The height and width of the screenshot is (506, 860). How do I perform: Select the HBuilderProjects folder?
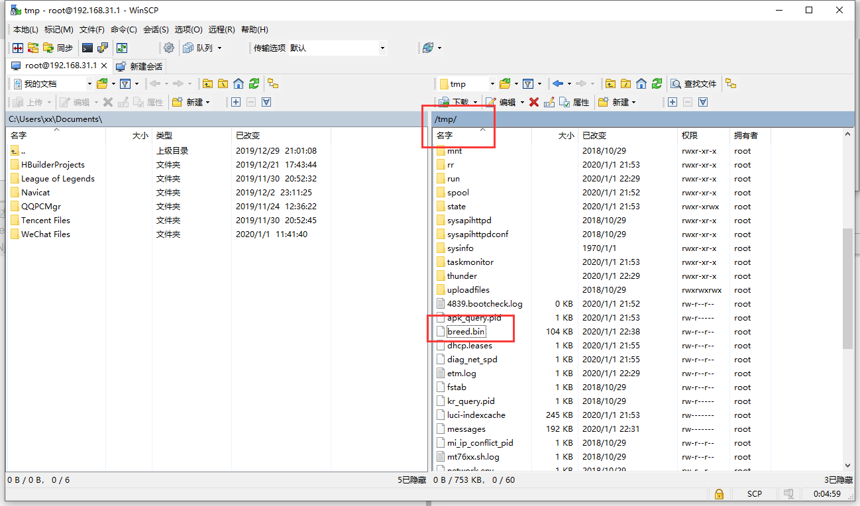click(x=53, y=164)
